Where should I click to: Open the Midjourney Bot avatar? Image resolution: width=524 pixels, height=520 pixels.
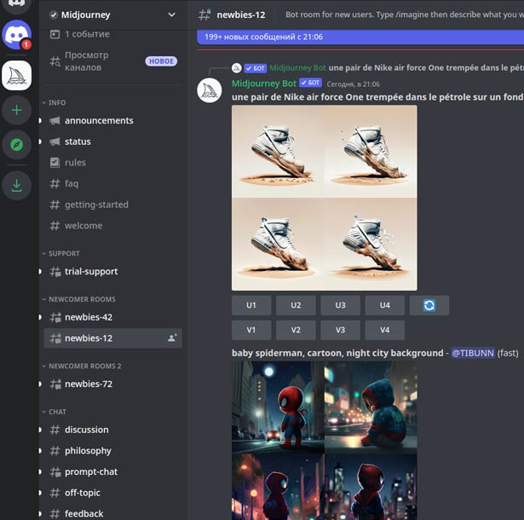tap(210, 90)
